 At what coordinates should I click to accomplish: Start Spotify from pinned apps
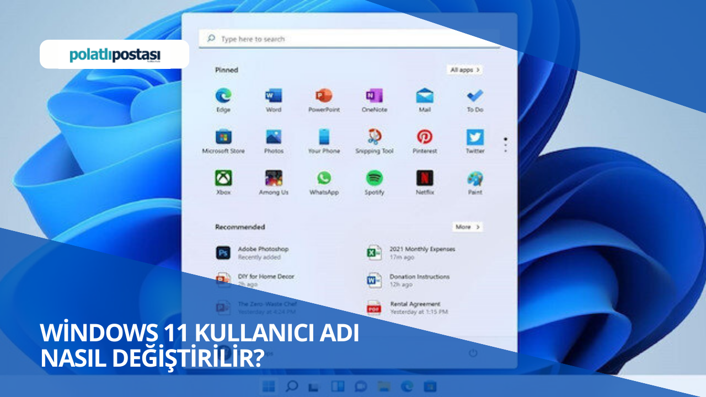(x=375, y=179)
